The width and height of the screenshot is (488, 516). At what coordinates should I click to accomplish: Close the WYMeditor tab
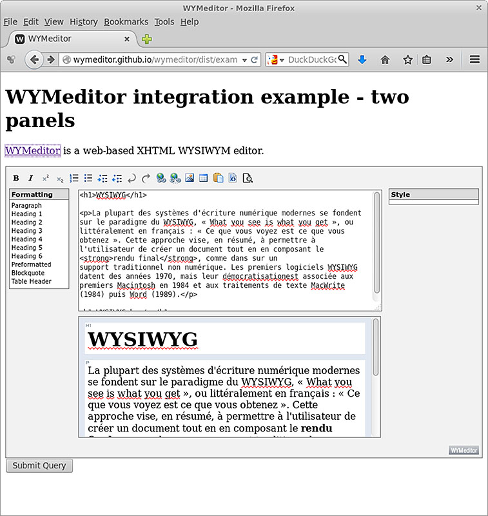click(126, 39)
